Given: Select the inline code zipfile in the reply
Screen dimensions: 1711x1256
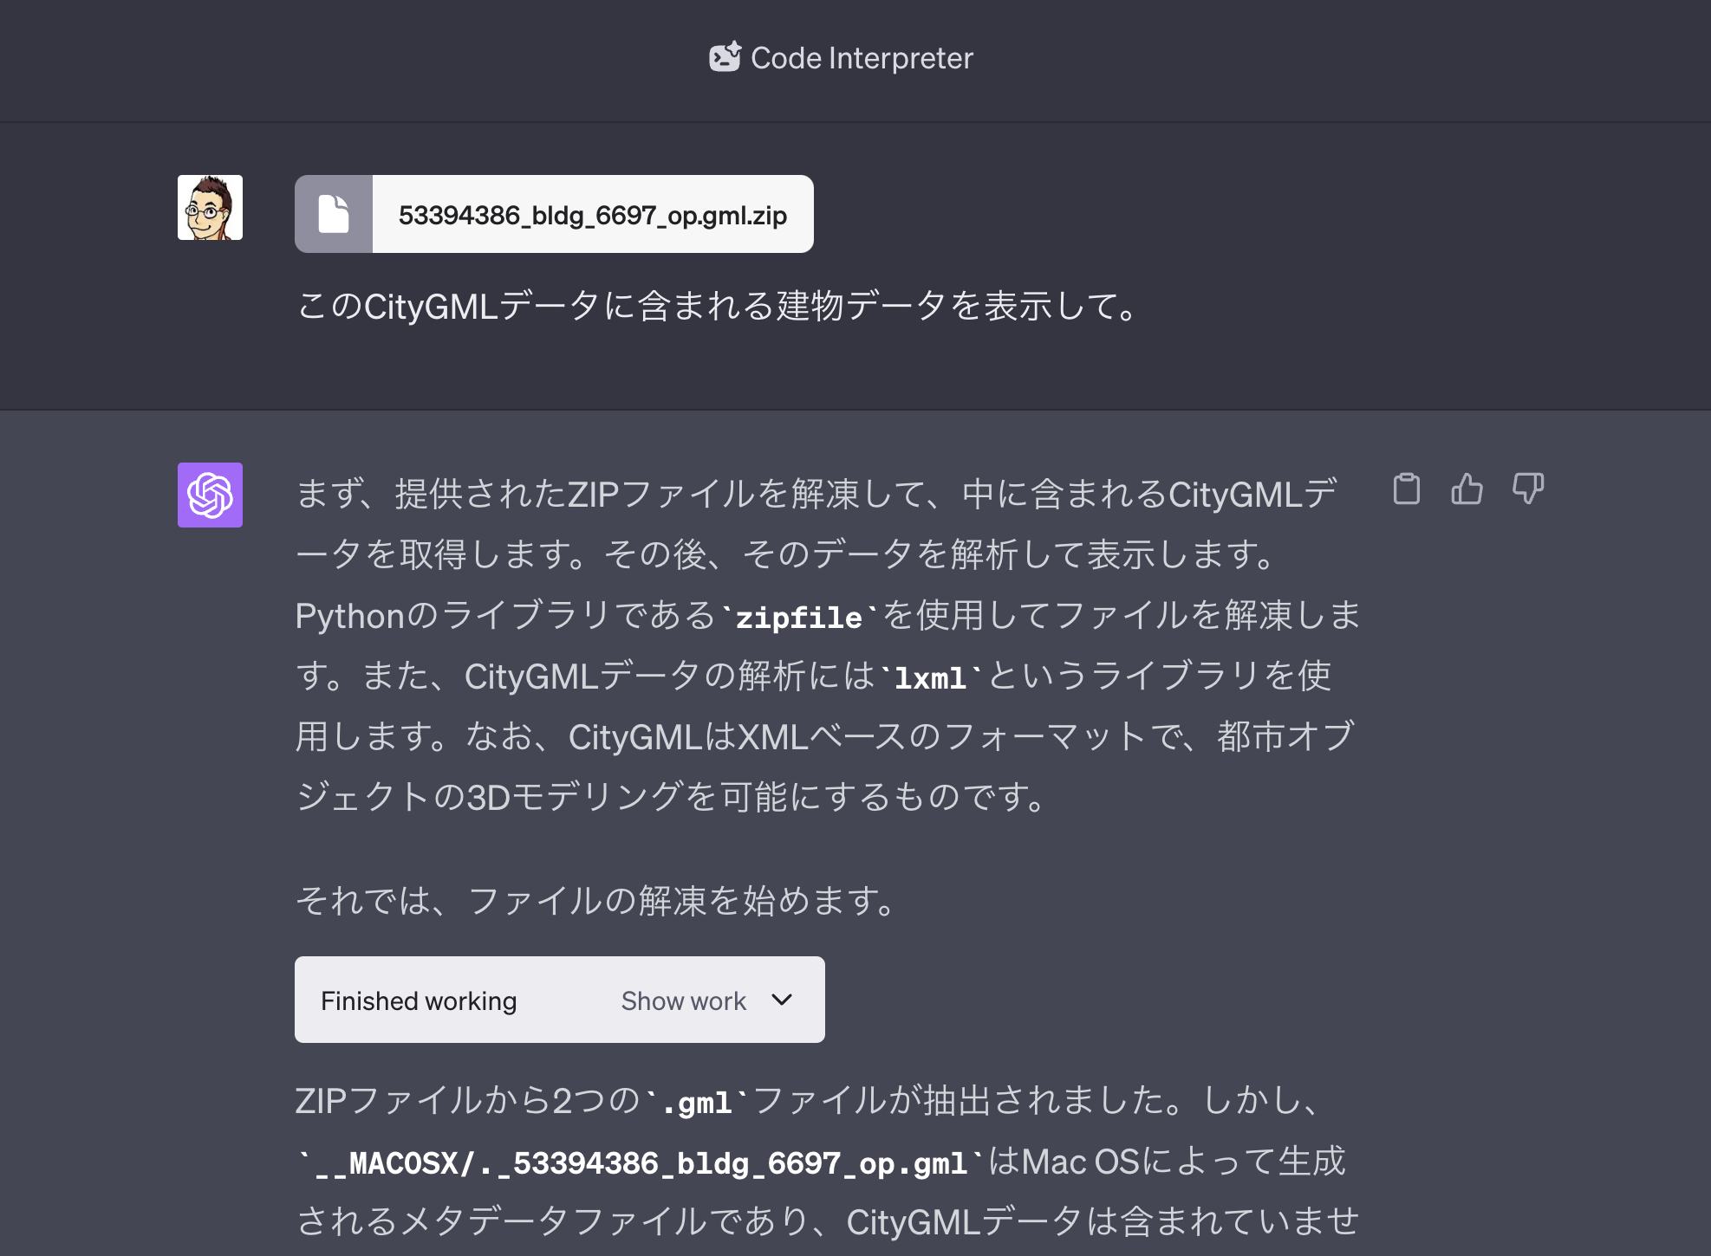Looking at the screenshot, I should coord(798,616).
